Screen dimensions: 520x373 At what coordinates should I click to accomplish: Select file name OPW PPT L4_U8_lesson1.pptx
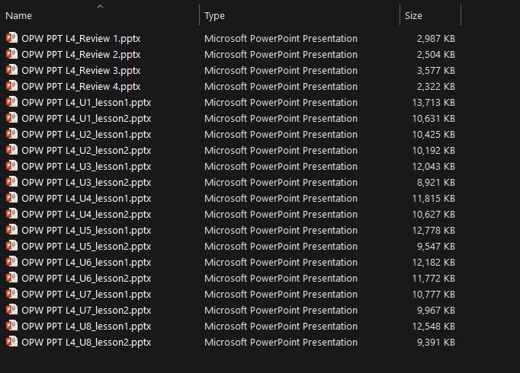86,327
